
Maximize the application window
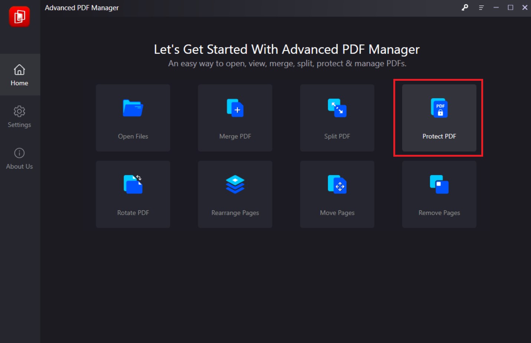[510, 7]
